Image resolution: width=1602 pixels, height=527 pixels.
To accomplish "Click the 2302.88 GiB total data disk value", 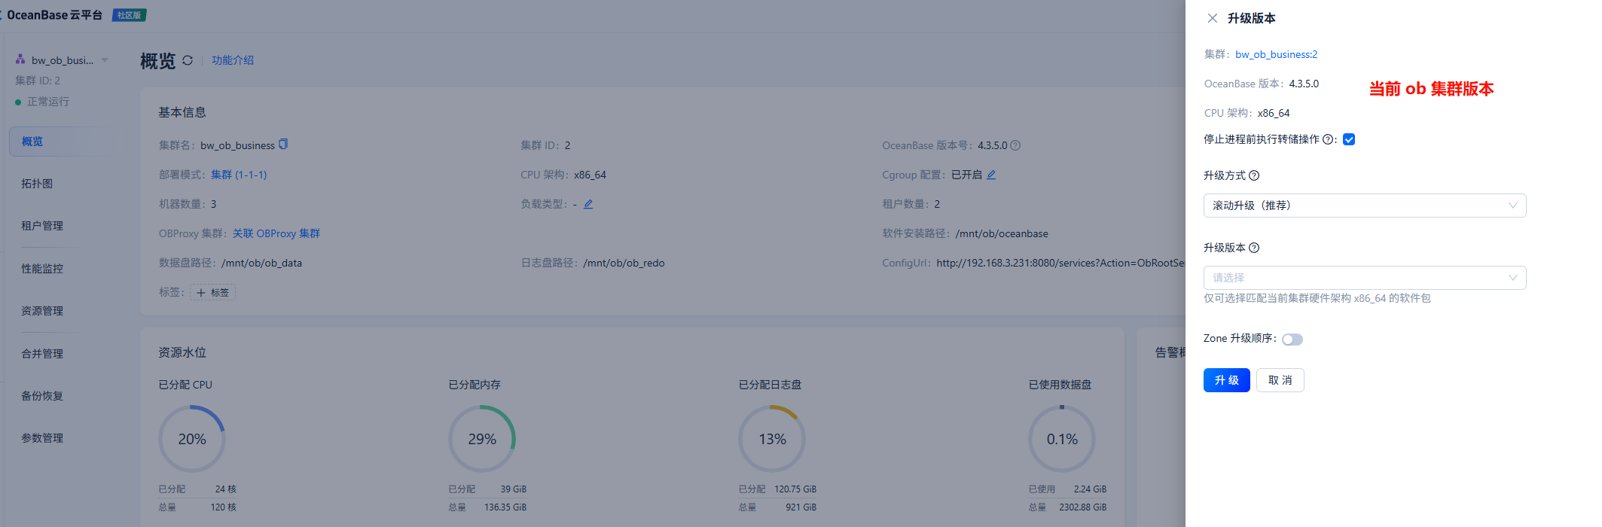I will click(x=1083, y=507).
